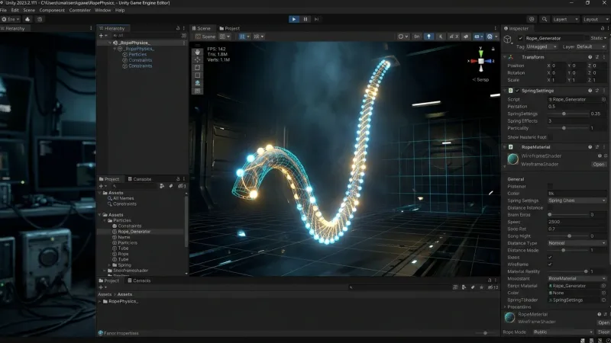This screenshot has height=343, width=611.
Task: Toggle the SpringSettings component enabled checkbox
Action: (518, 91)
